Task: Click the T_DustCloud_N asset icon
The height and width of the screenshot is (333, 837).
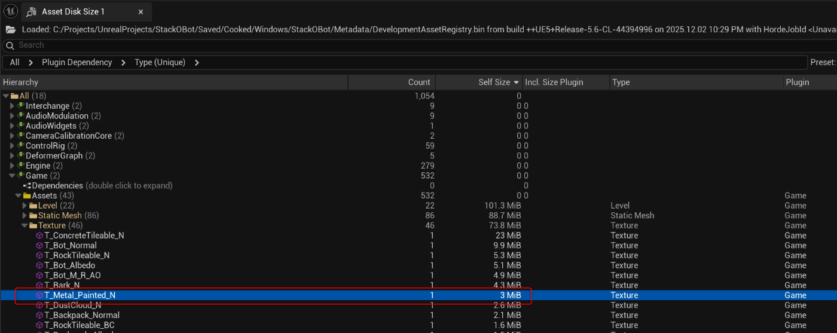Action: 39,305
